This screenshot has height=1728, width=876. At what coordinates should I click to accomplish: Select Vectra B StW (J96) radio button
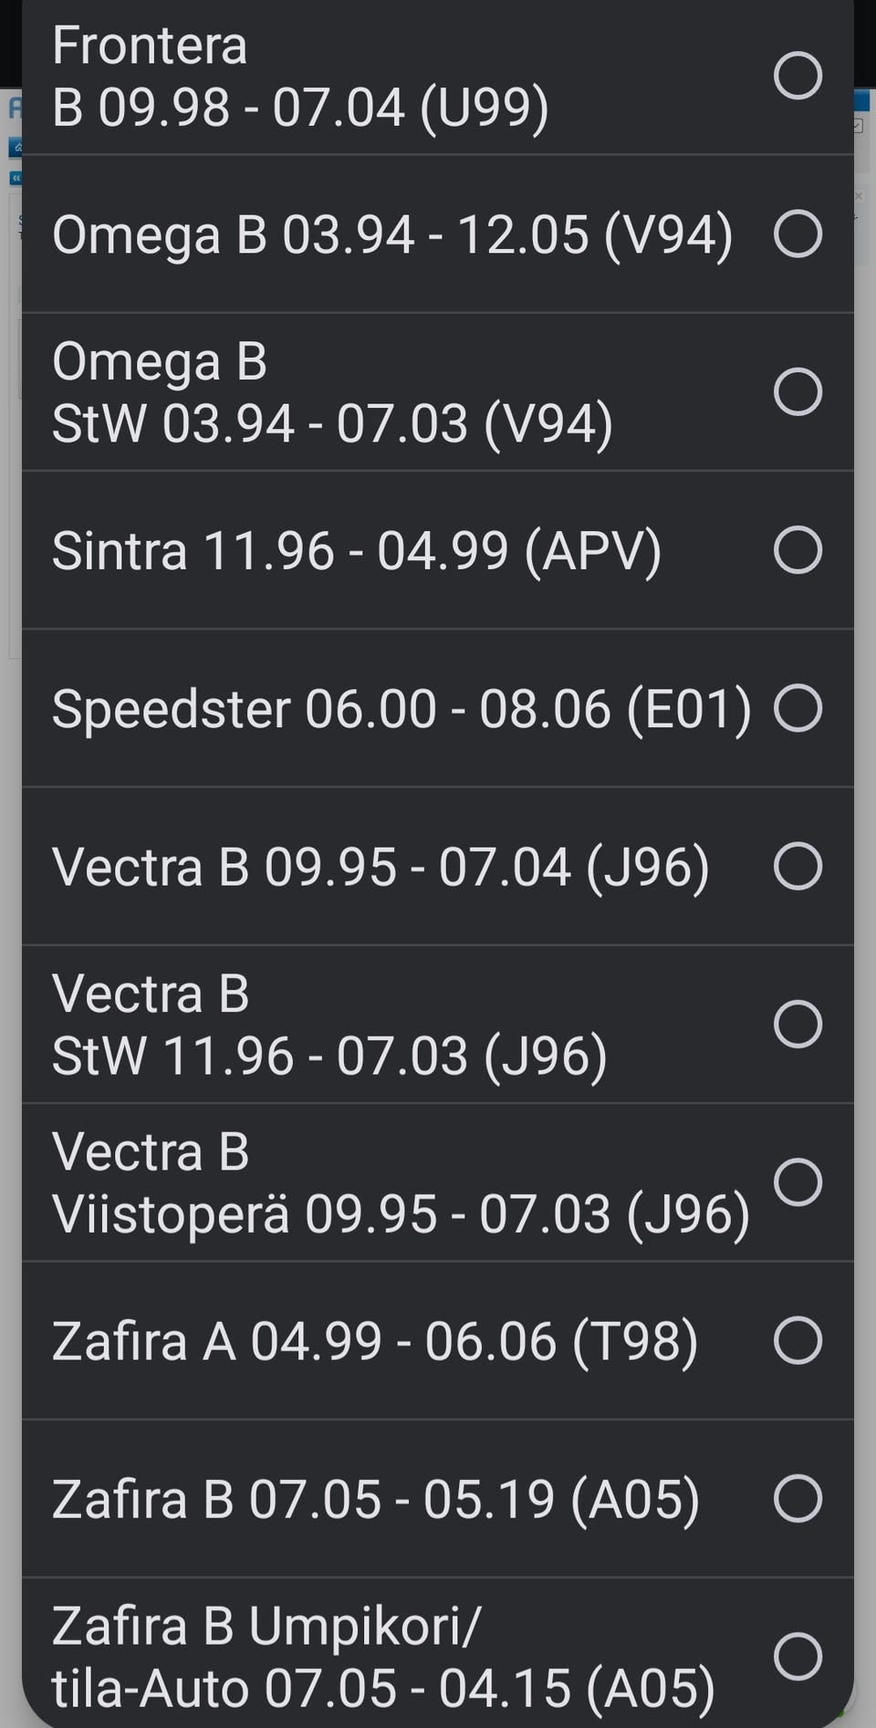[798, 1024]
